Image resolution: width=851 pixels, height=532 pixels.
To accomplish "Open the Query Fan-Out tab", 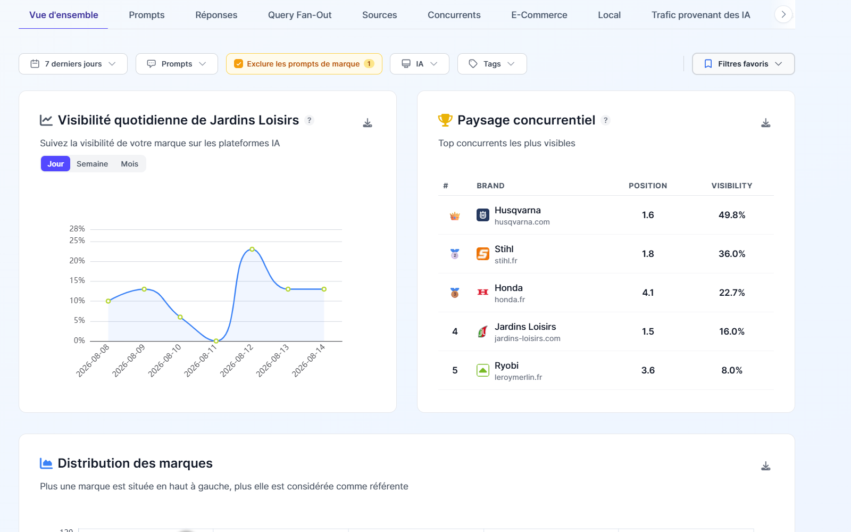I will [x=299, y=15].
